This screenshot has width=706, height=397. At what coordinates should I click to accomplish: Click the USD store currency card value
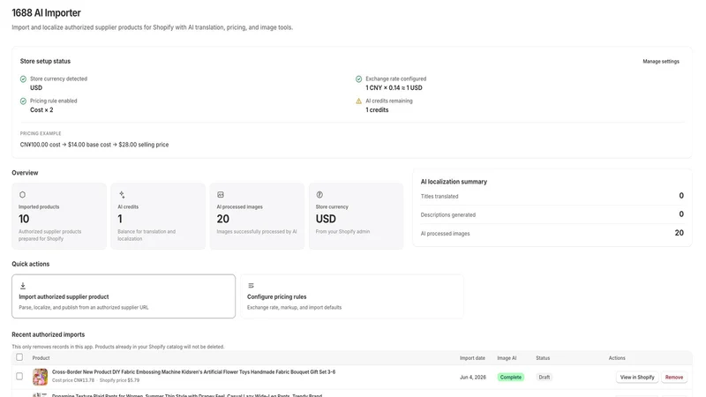326,219
